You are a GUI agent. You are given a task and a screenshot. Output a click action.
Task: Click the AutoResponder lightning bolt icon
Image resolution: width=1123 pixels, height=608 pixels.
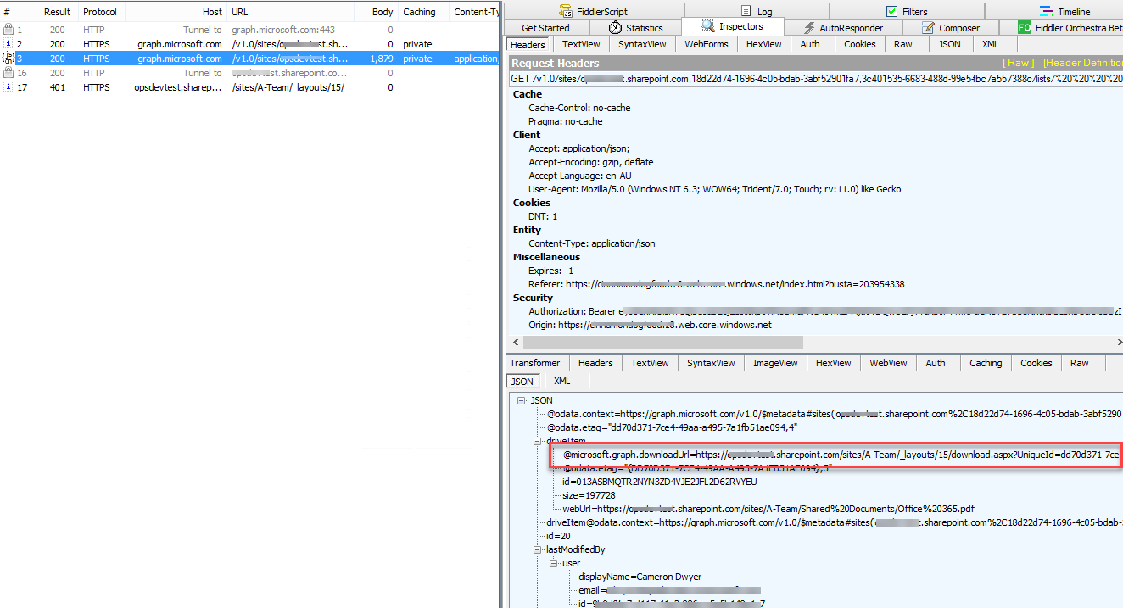click(x=810, y=28)
